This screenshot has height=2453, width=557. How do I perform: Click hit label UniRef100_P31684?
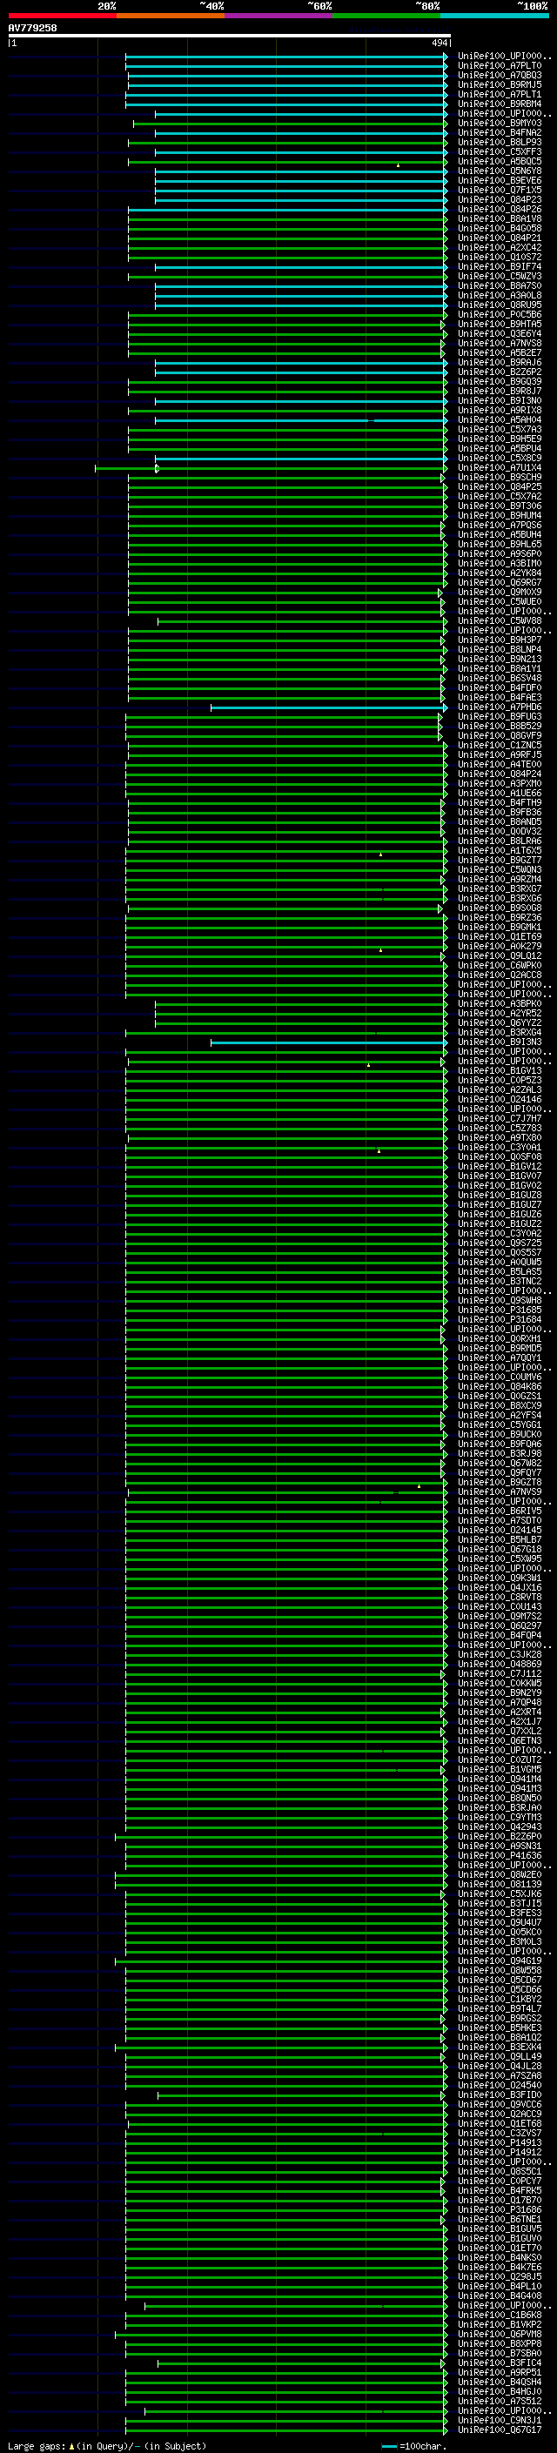pyautogui.click(x=499, y=1320)
